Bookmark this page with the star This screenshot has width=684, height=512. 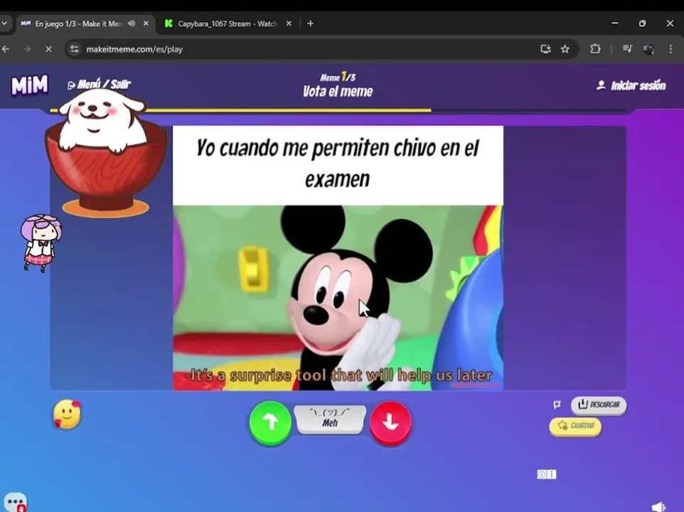[565, 49]
